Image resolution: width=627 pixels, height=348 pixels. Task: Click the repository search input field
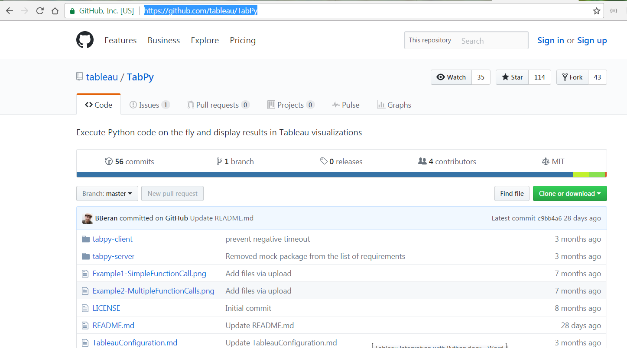(492, 40)
